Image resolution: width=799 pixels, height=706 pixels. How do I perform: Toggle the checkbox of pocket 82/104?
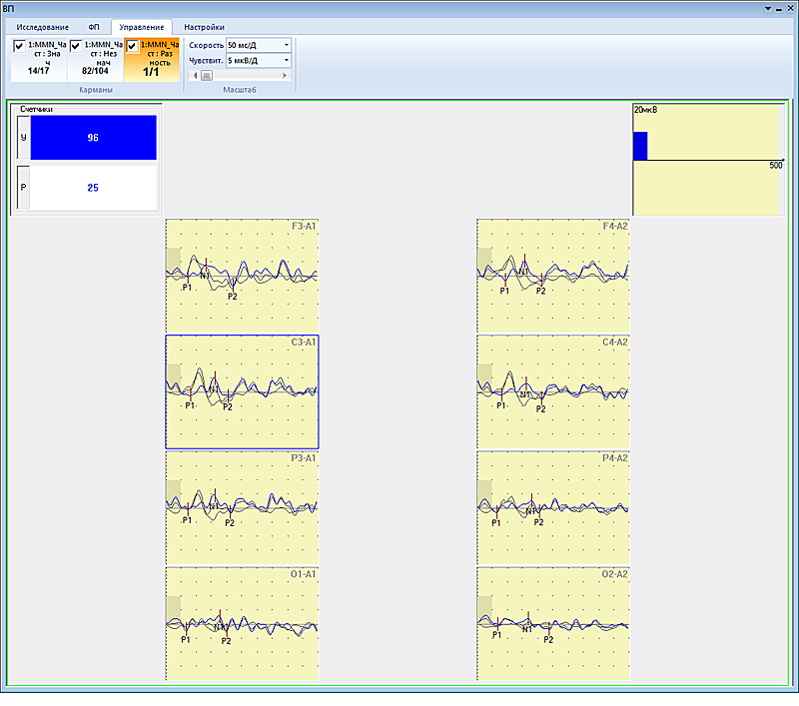(x=76, y=46)
